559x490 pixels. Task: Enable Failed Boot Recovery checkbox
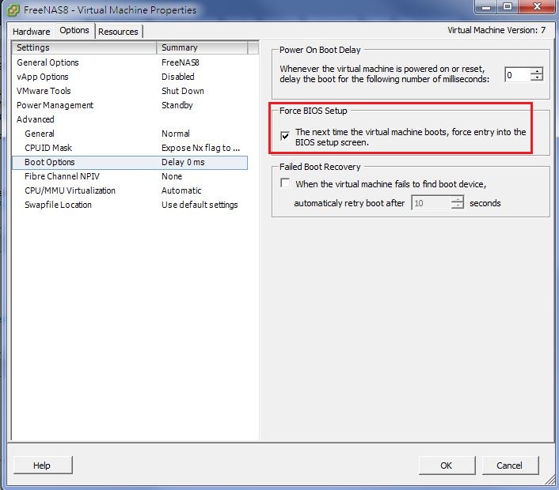(285, 183)
